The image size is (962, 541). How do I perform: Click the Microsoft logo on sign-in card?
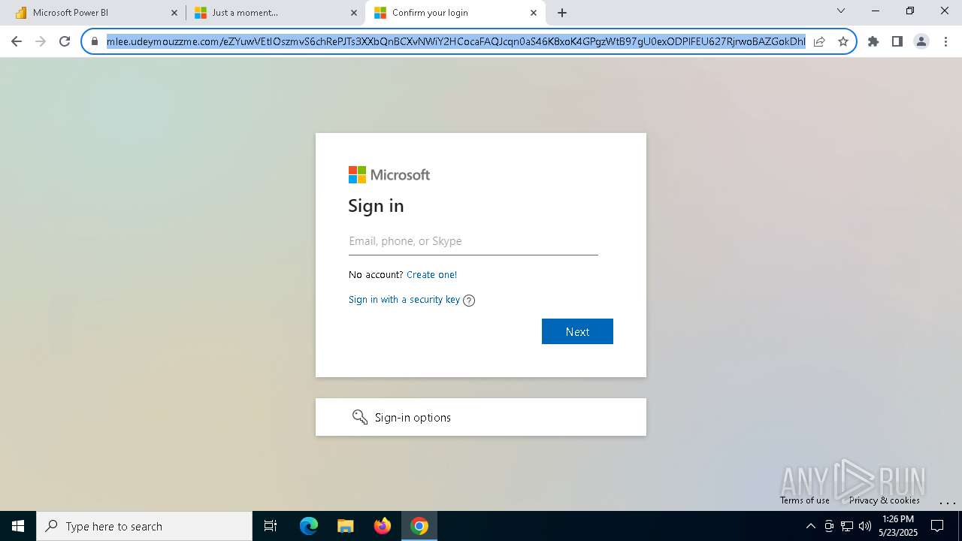pyautogui.click(x=389, y=175)
